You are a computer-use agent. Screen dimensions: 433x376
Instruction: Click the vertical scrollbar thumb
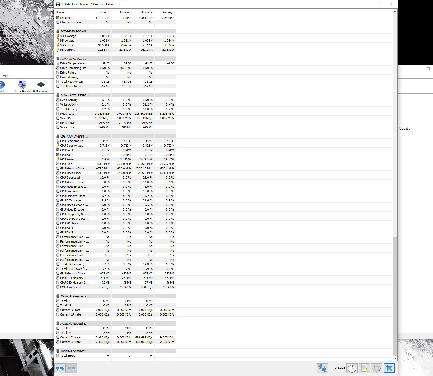point(395,297)
